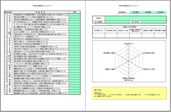This screenshot has width=171, height=112.
Task: Click the average score cell under 校内体制づくり
Action: coord(99,35)
